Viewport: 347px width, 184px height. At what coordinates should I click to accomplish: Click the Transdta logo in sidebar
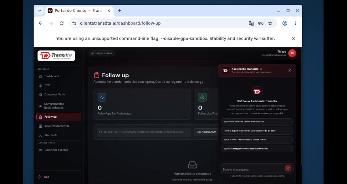tap(56, 56)
